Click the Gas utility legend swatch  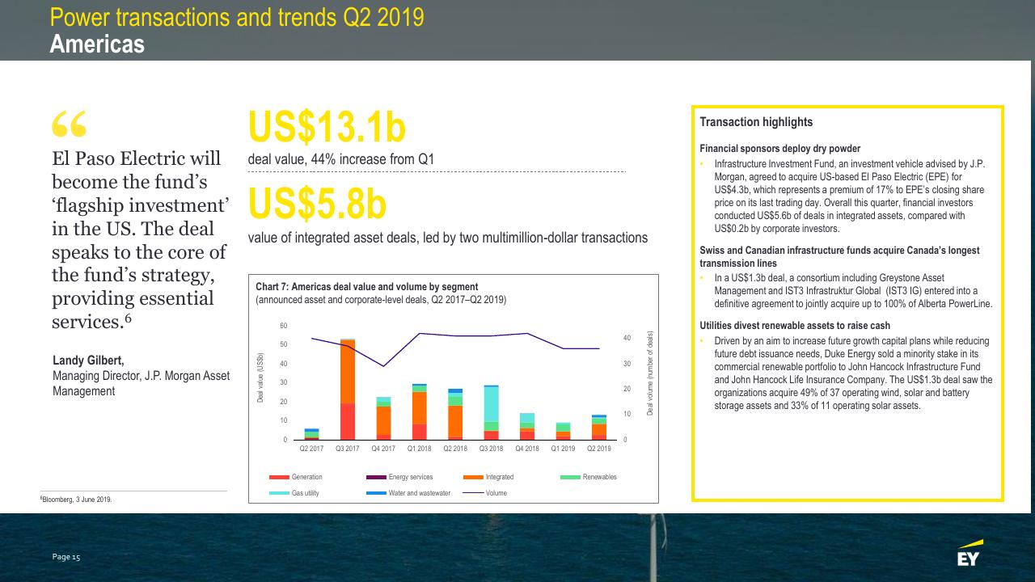pos(279,492)
